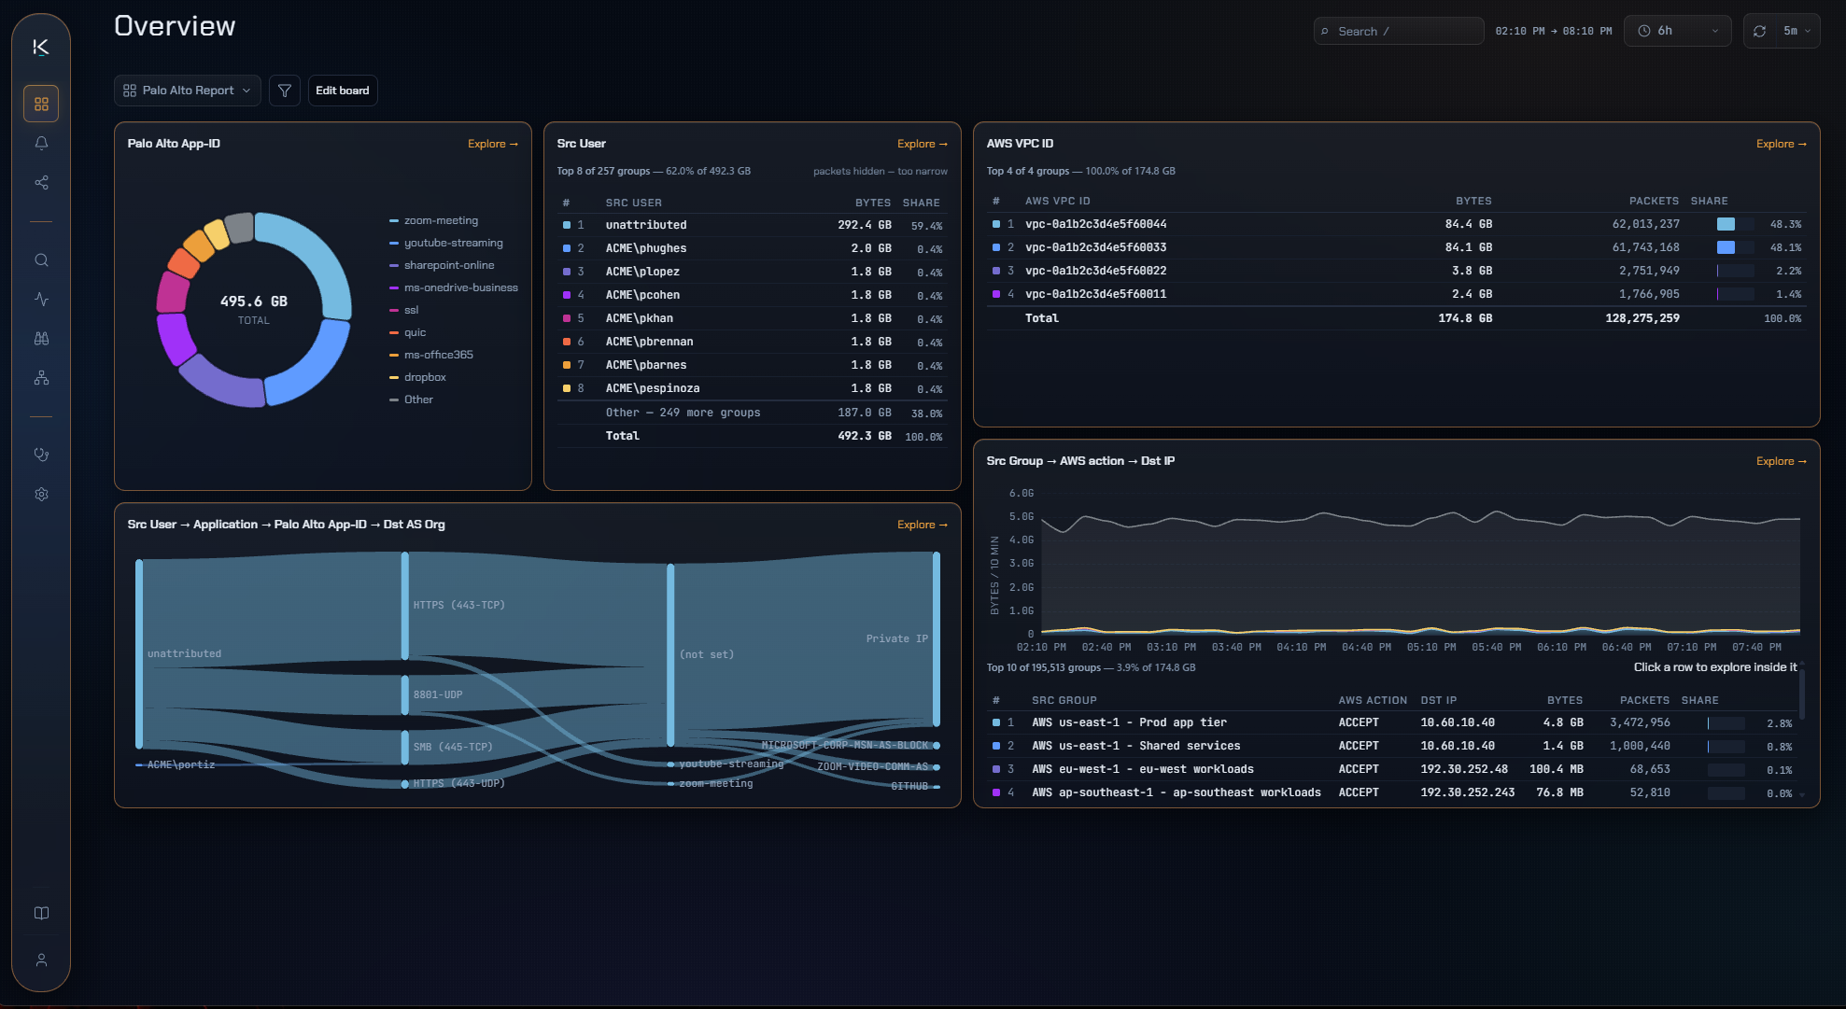Sort Src User table by BYTES column

point(873,203)
